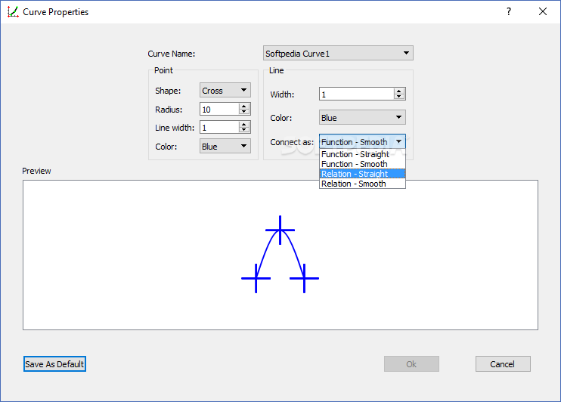Choose Relation - Straight option

click(362, 174)
